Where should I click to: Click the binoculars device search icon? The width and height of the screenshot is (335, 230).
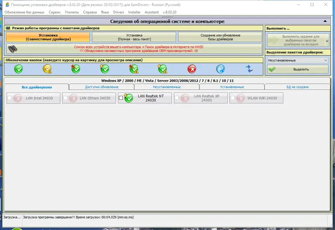click(x=13, y=49)
